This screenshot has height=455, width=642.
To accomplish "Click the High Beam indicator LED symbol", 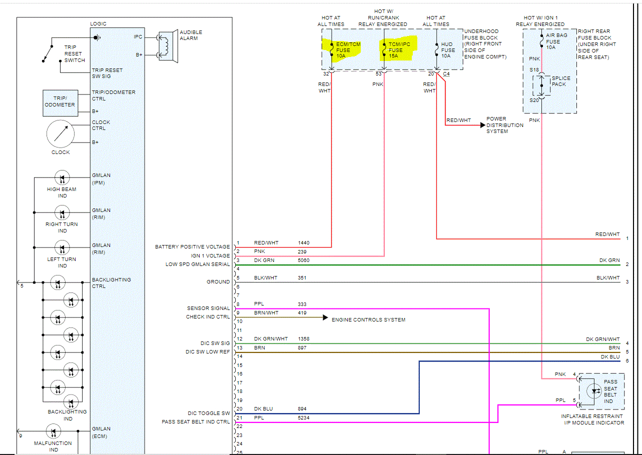I will (62, 177).
